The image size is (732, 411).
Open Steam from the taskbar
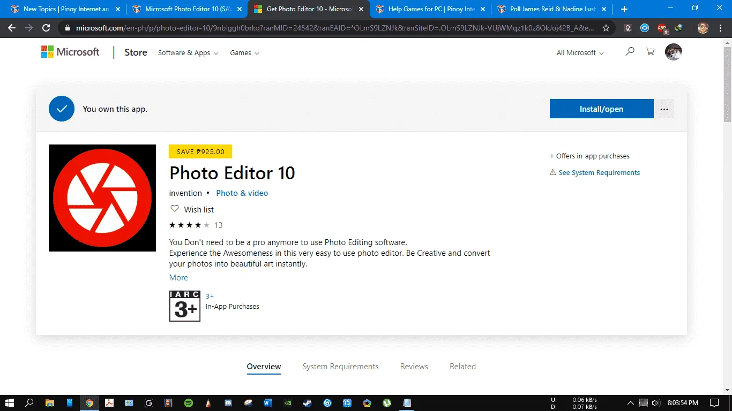[308, 403]
